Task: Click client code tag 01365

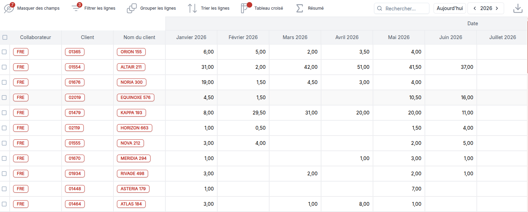Action: [75, 52]
